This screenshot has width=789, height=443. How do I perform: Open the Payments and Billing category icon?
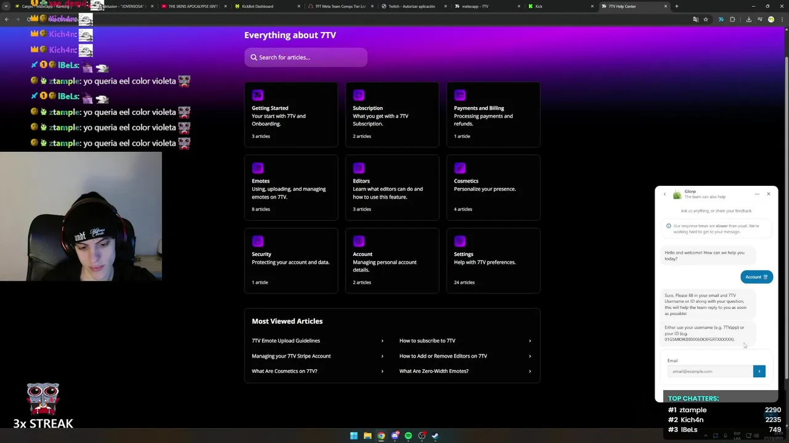[460, 95]
